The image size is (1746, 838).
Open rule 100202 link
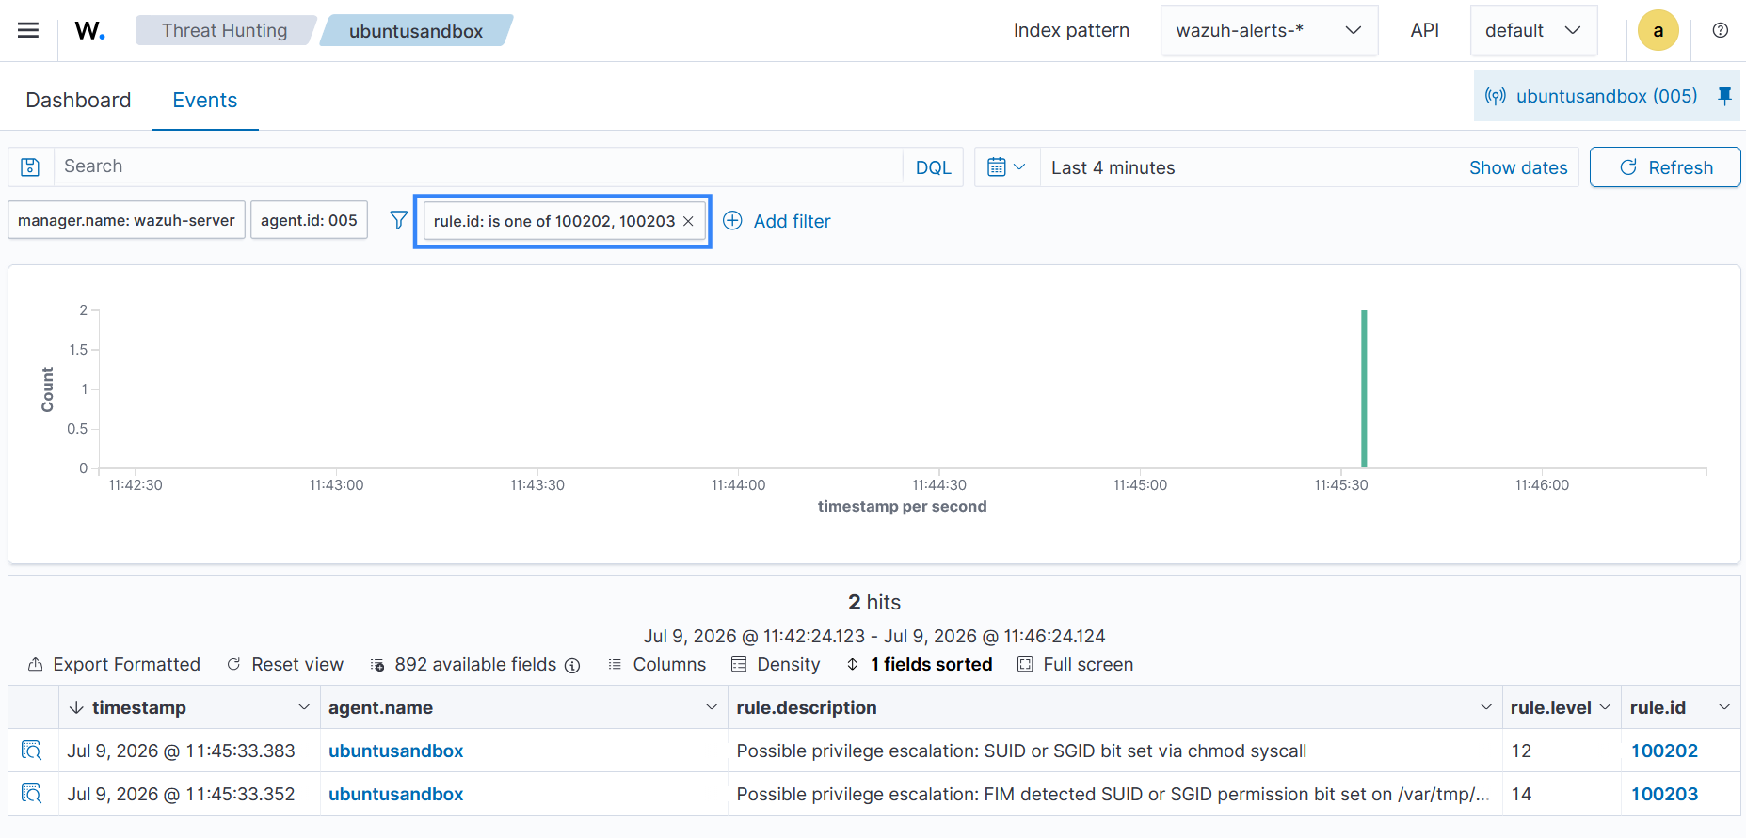pos(1664,751)
